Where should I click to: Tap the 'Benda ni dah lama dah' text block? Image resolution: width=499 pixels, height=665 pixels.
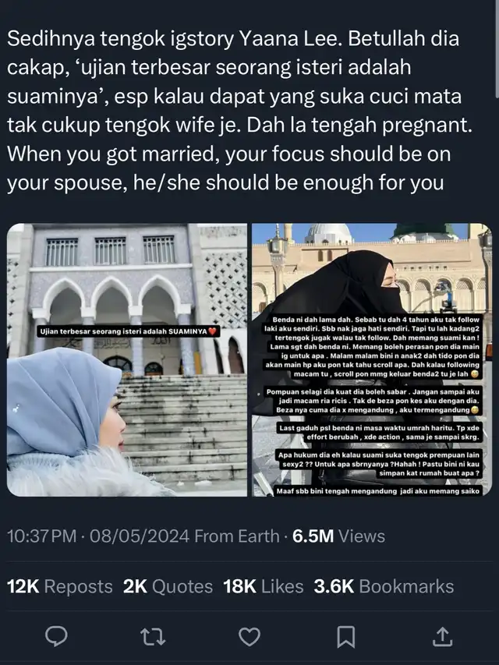point(372,347)
